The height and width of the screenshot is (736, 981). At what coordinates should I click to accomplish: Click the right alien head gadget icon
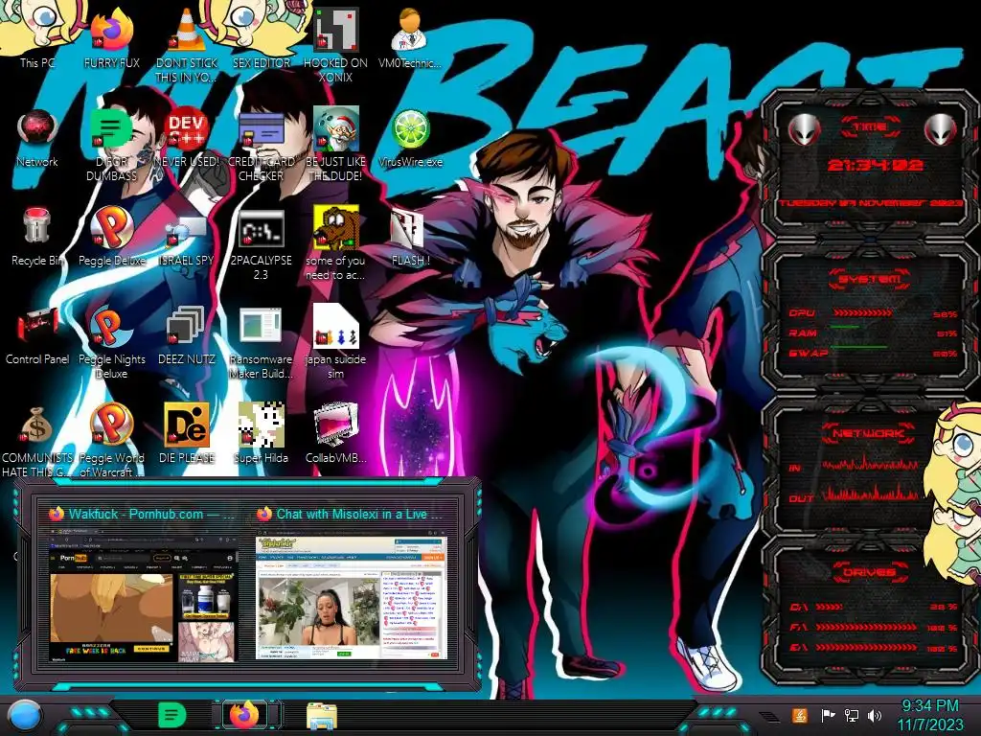click(941, 130)
